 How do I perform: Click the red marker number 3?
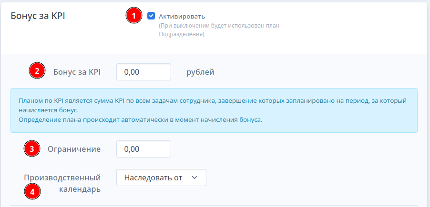point(32,149)
